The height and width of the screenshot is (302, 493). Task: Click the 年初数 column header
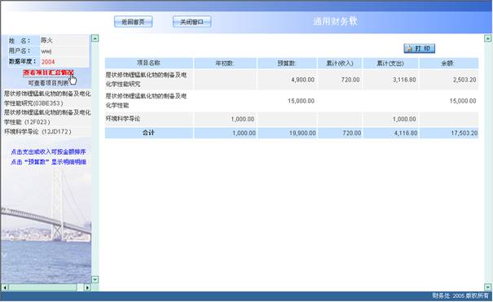225,63
